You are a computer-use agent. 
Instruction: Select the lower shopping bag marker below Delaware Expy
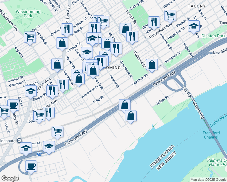(130, 116)
